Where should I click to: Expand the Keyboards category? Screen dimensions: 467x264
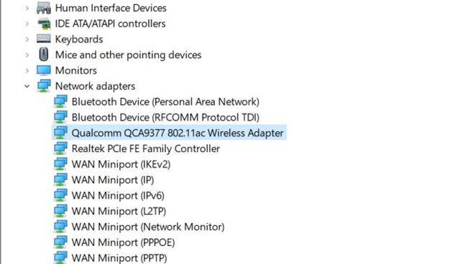click(27, 39)
